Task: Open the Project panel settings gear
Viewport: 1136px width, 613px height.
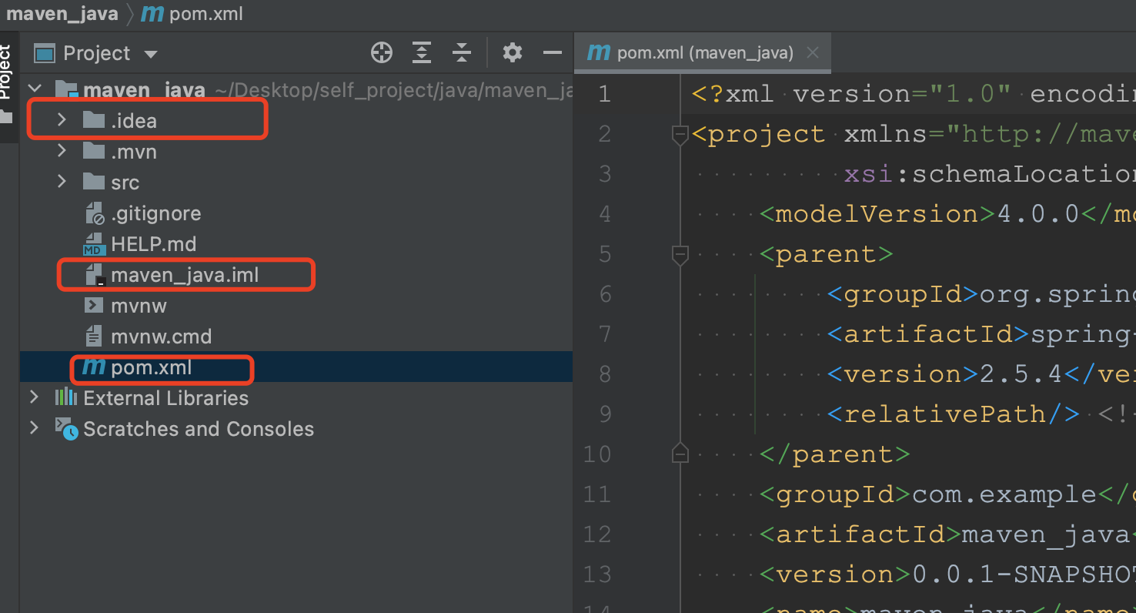Action: point(513,53)
